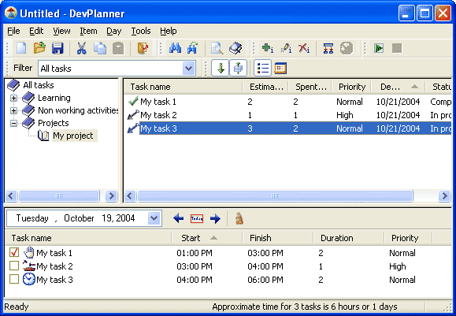Save the plan with the floppy disk icon
The width and height of the screenshot is (456, 316).
tap(57, 48)
